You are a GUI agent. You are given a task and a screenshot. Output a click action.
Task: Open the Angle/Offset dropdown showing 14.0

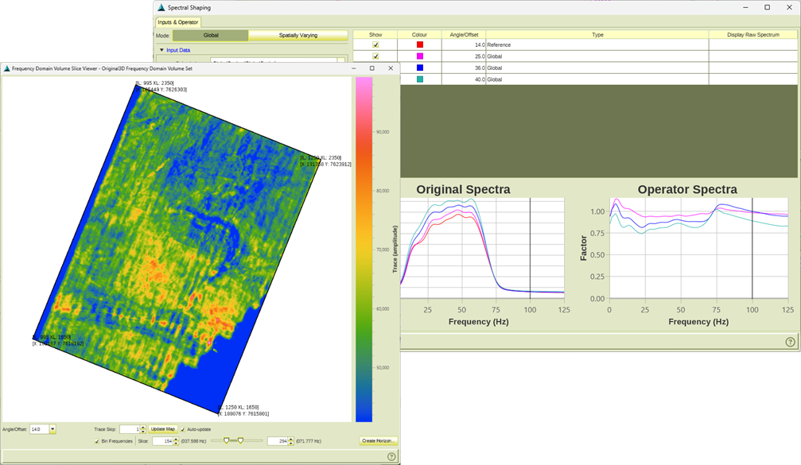[52, 429]
